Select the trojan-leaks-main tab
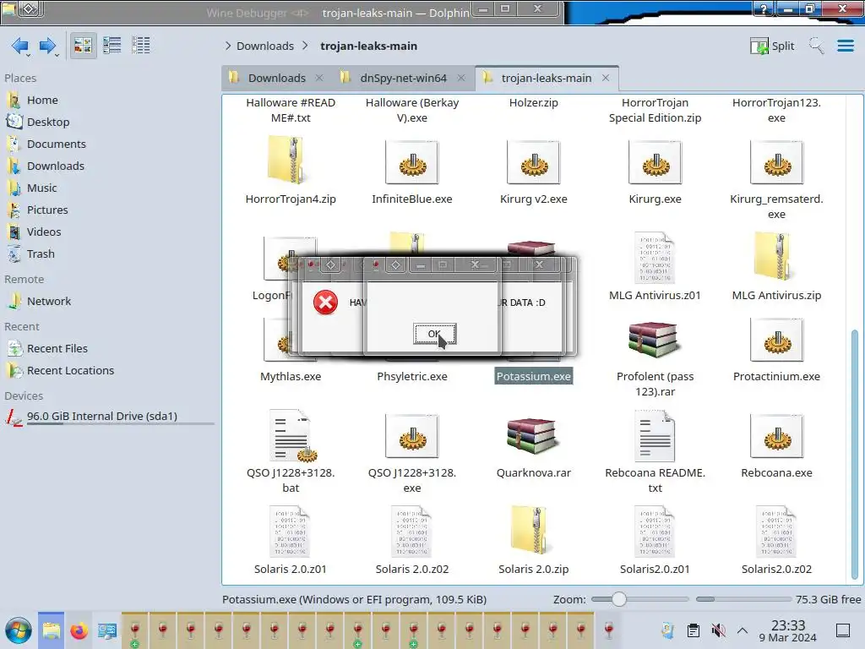 point(547,78)
